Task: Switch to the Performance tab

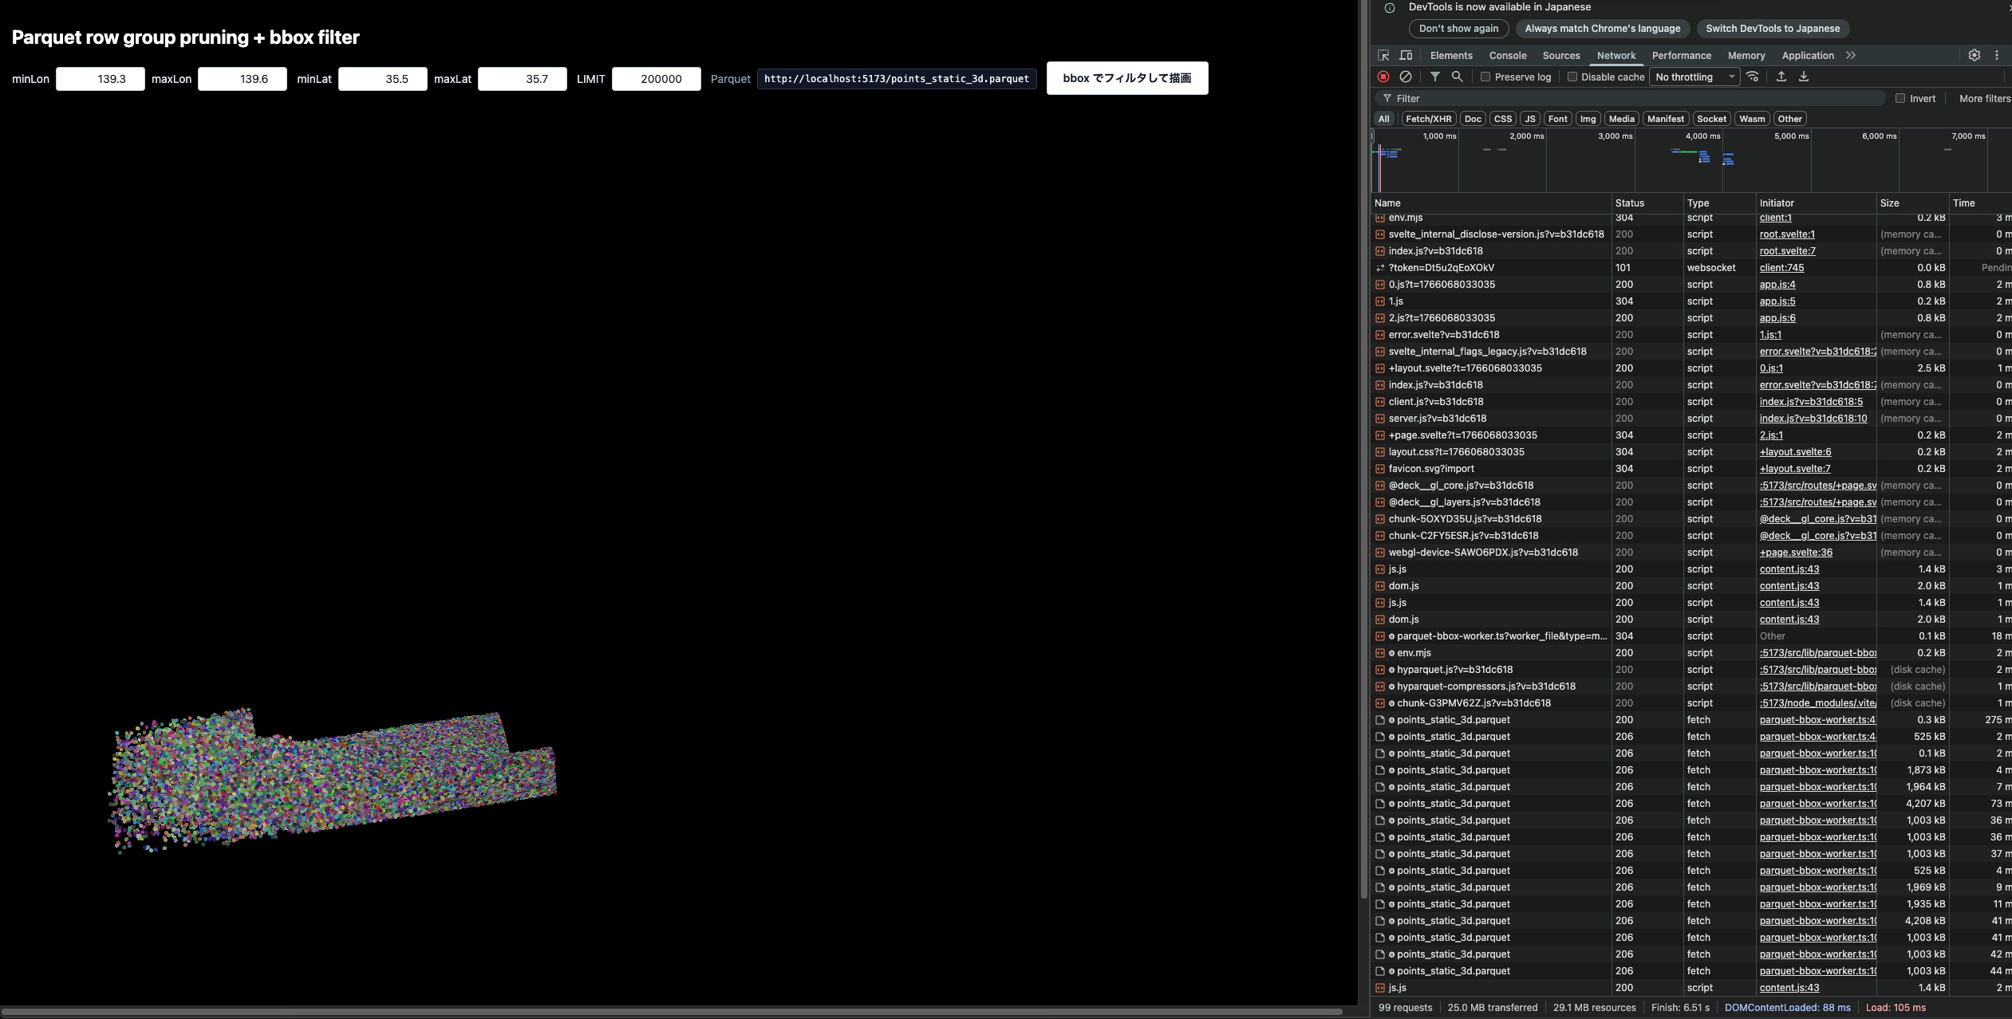Action: point(1681,56)
